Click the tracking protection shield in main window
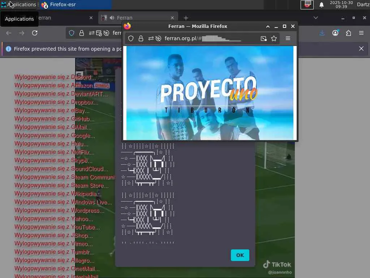This screenshot has height=278, width=370. click(72, 33)
